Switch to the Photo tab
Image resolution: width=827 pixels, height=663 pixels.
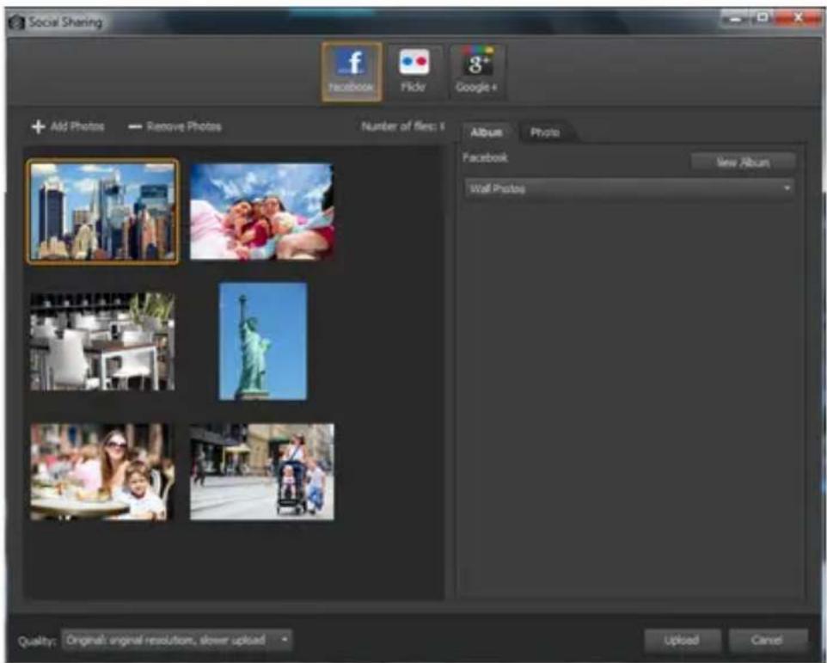[545, 132]
